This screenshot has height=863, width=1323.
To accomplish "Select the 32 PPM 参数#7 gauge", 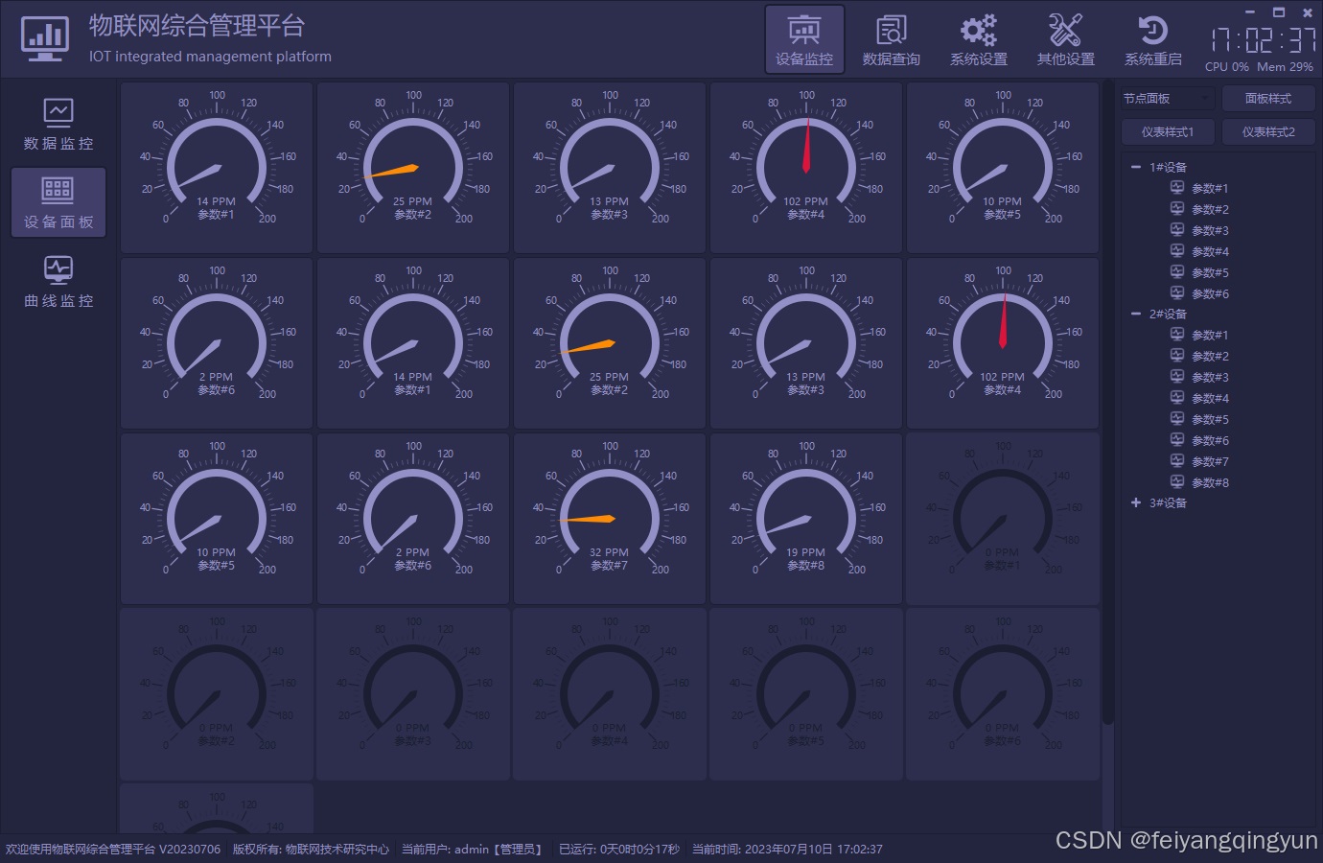I will click(x=610, y=519).
